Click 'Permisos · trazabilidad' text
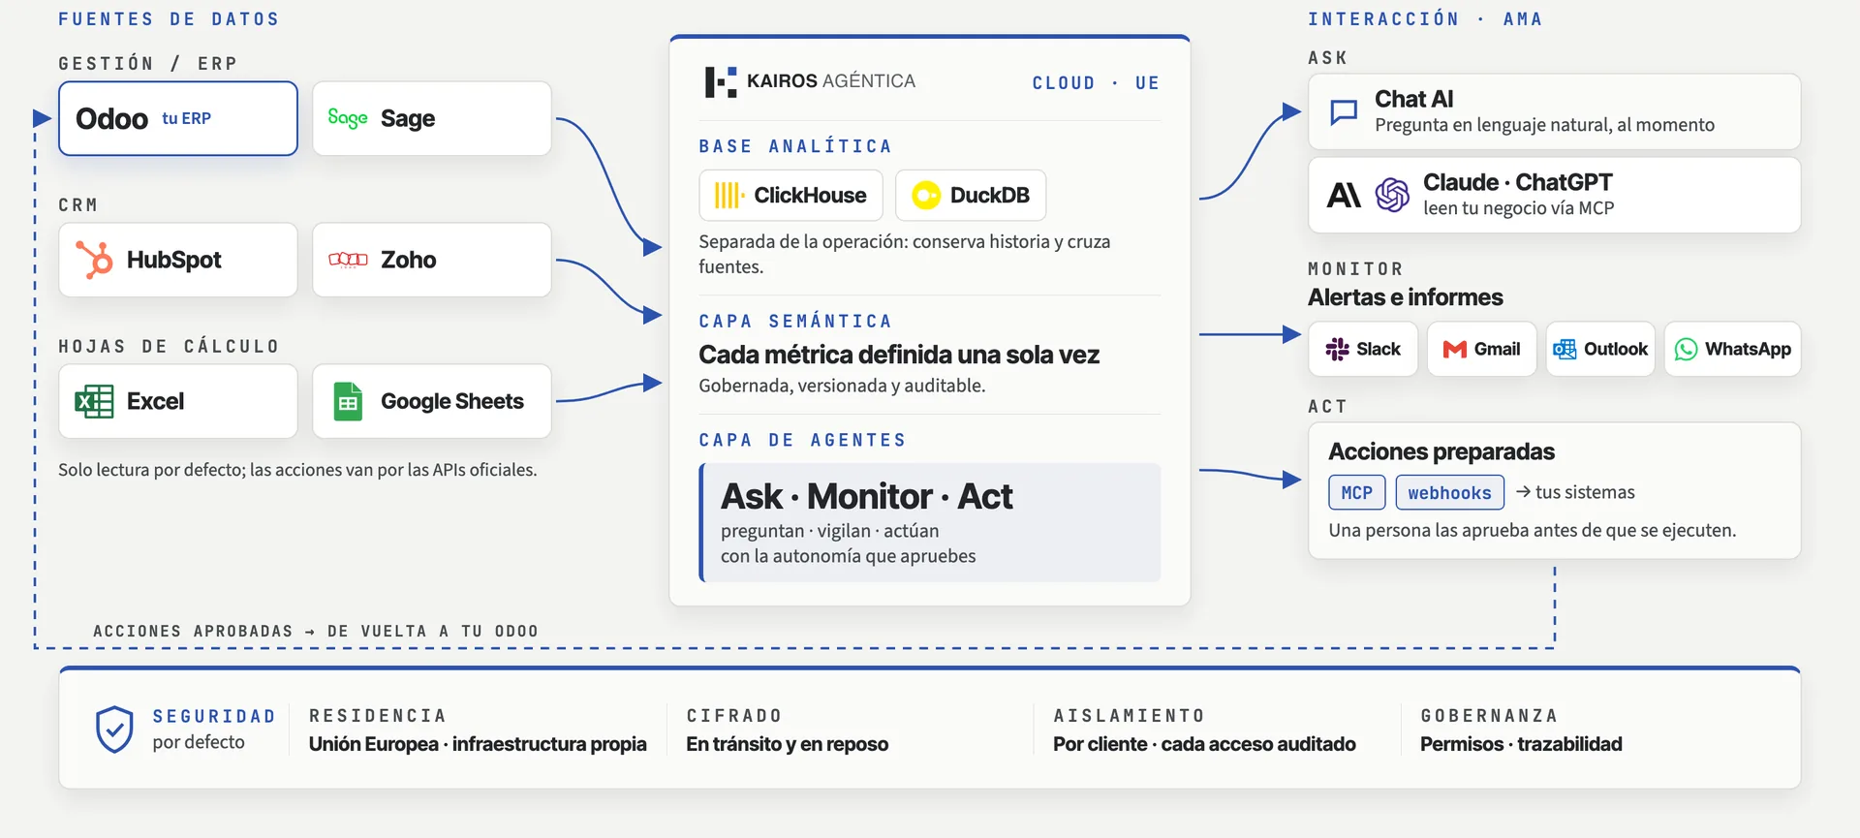 tap(1521, 744)
